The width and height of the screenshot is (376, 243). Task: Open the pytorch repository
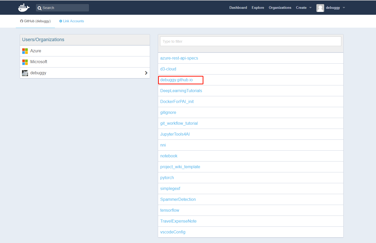167,178
